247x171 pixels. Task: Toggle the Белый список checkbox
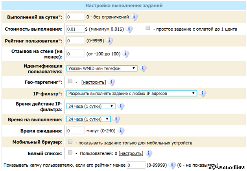coord(70,153)
